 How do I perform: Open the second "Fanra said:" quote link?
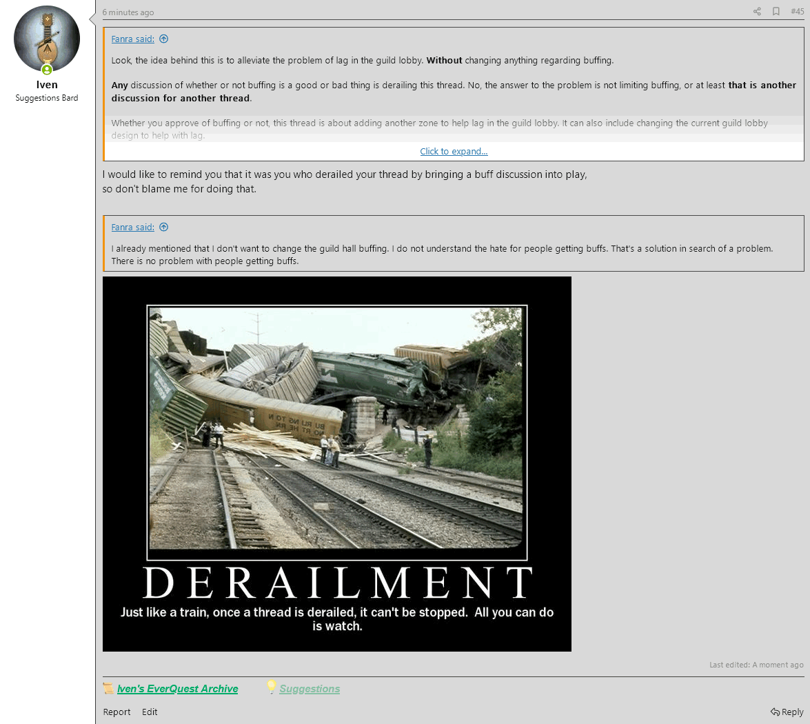coord(132,228)
